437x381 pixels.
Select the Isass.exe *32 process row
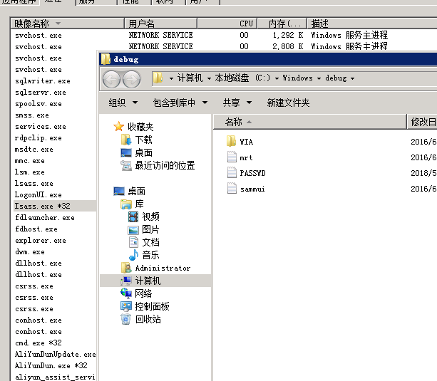point(55,206)
